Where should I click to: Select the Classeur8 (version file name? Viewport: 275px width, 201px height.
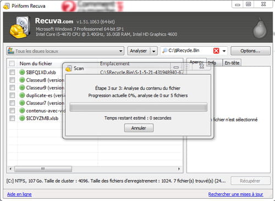pyautogui.click(x=45, y=80)
